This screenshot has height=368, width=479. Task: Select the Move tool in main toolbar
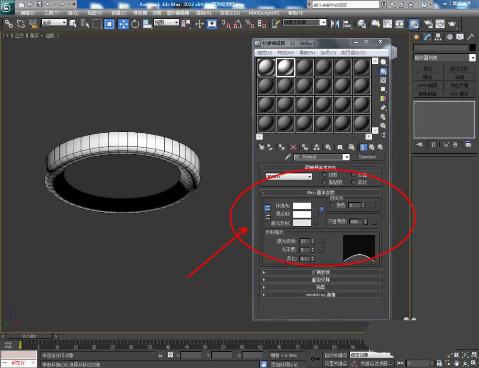click(x=123, y=24)
